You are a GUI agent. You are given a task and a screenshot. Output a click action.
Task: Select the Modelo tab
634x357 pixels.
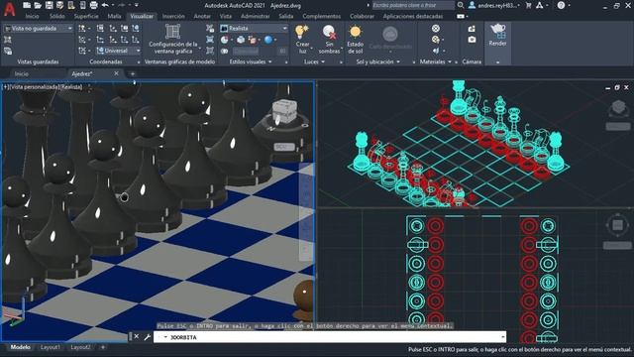(x=20, y=347)
